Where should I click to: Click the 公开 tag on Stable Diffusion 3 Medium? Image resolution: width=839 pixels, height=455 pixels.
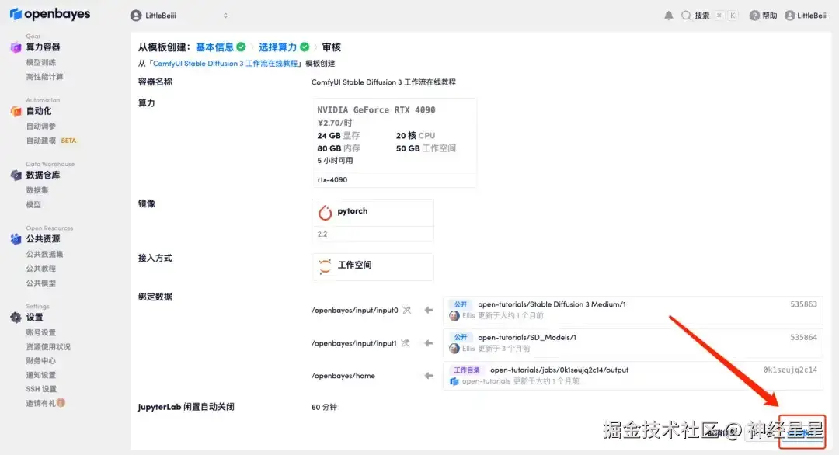click(461, 304)
